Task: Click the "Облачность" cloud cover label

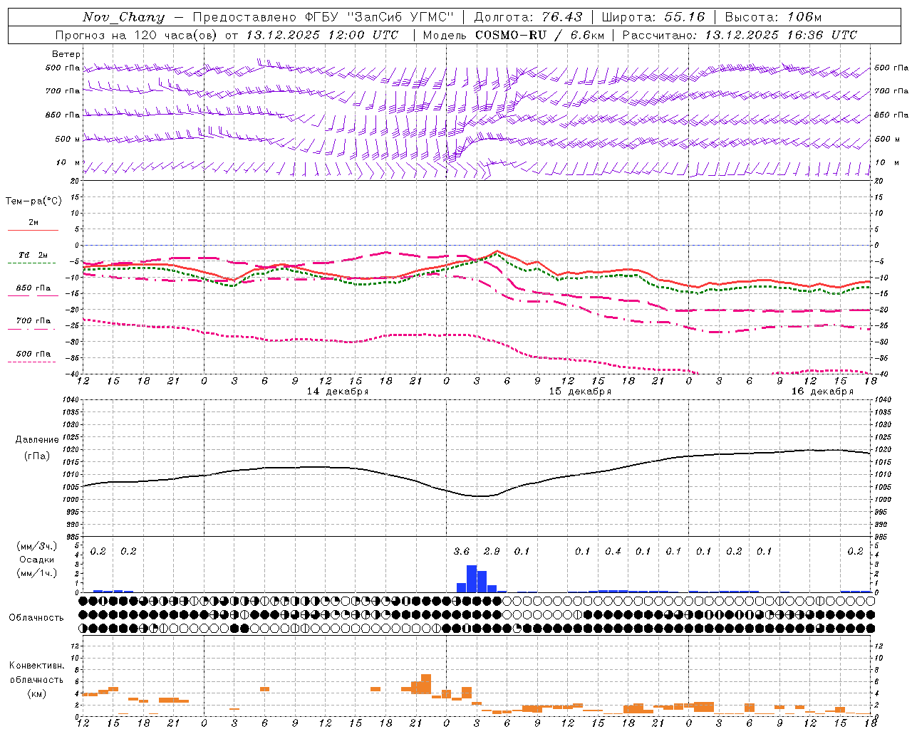Action: point(36,618)
